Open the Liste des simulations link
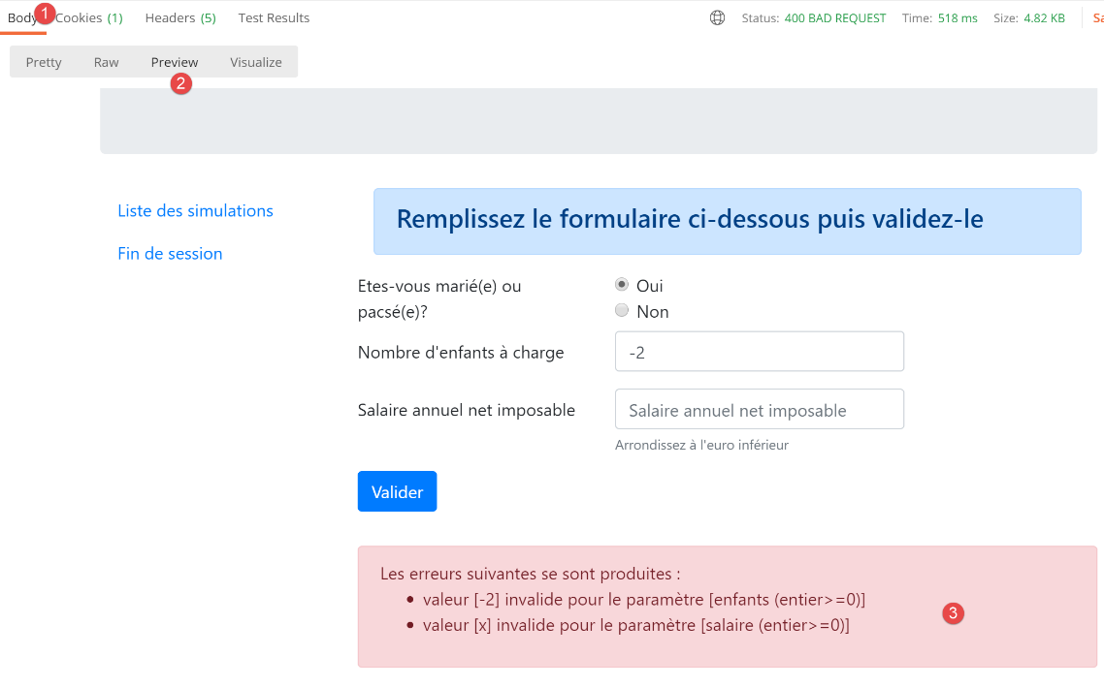Viewport: 1104px width, 687px height. [x=195, y=211]
